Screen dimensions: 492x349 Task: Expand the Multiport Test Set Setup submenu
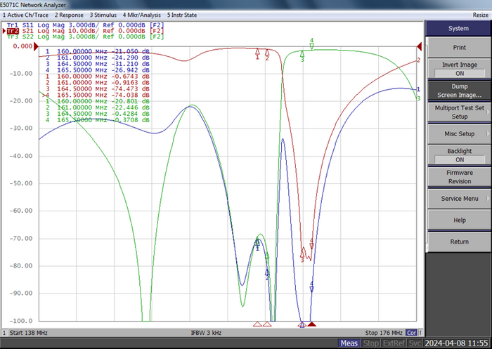click(459, 112)
